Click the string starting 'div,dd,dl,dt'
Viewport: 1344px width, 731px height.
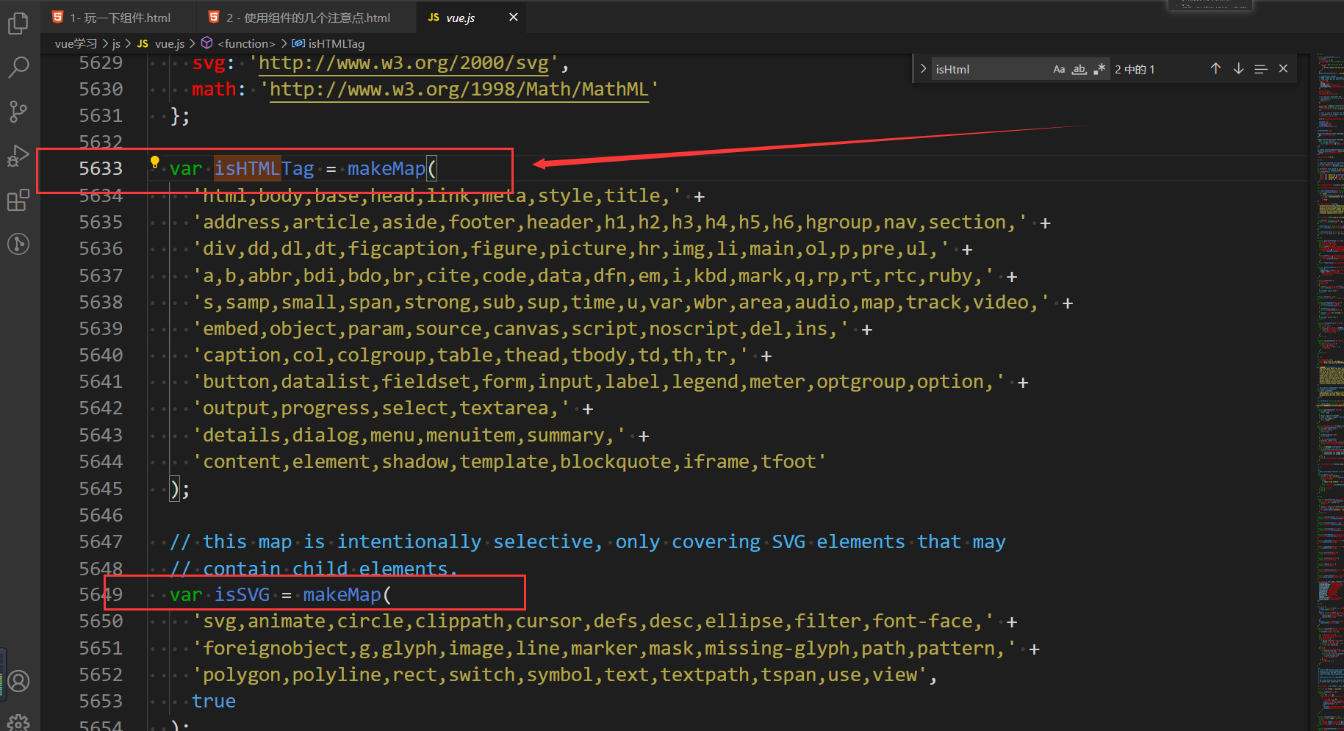[571, 248]
